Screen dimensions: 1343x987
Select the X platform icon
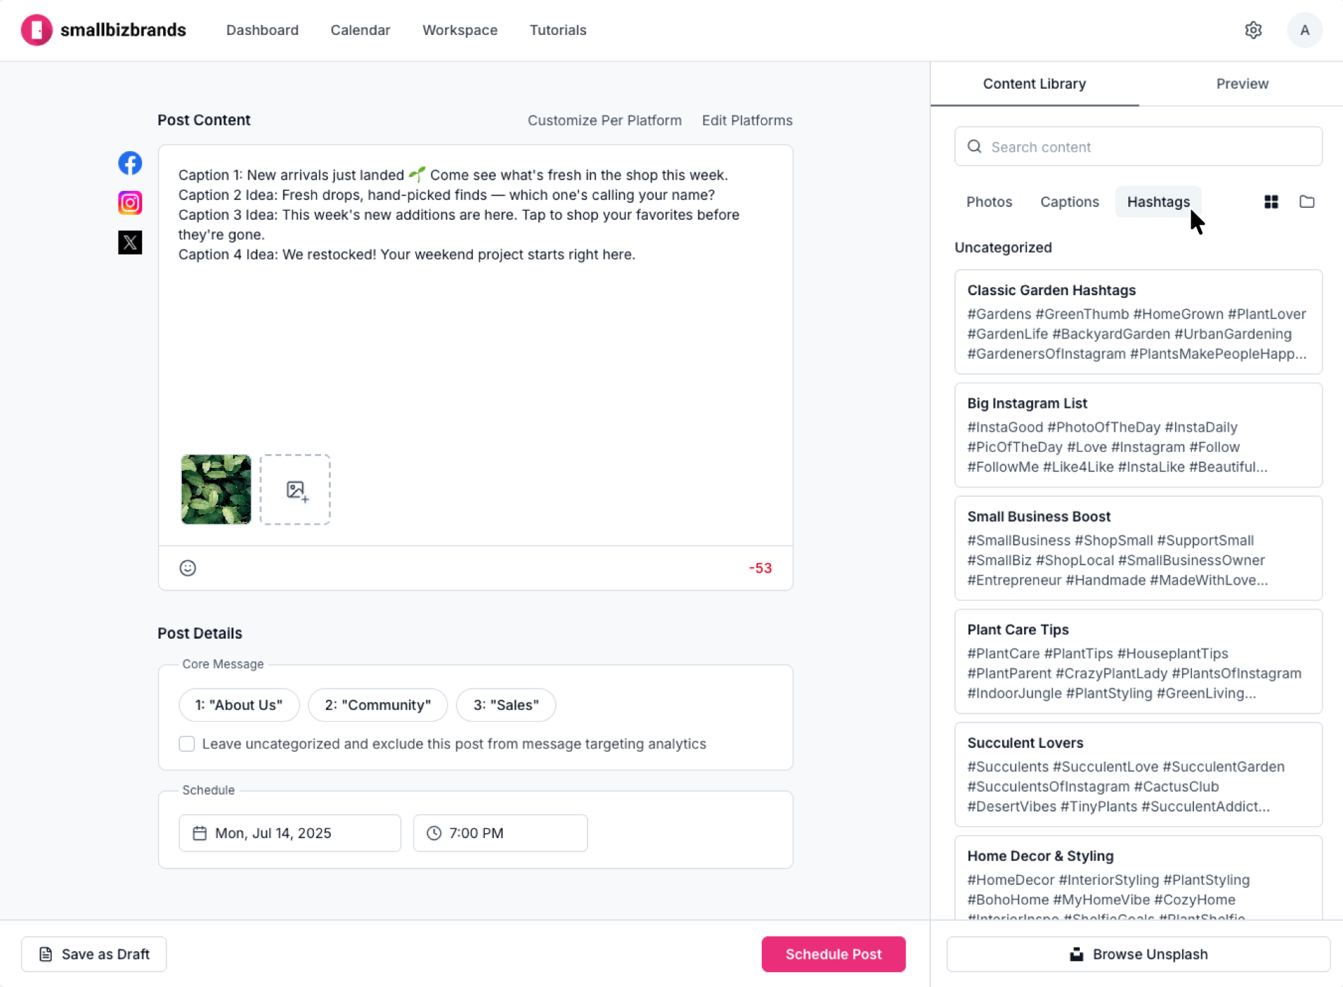pyautogui.click(x=130, y=242)
